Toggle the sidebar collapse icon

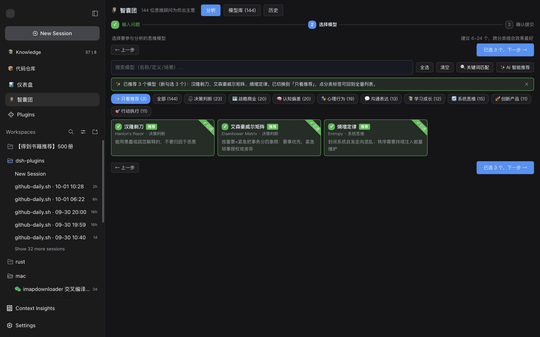pos(95,13)
